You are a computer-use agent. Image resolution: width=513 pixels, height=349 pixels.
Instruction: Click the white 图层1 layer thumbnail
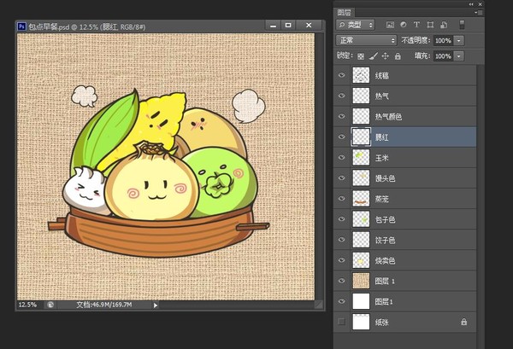[361, 302]
